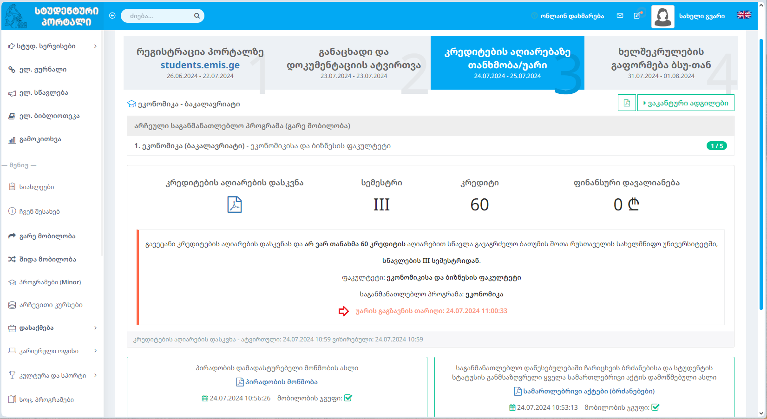
Task: Click the user avatar picture
Action: 662,17
